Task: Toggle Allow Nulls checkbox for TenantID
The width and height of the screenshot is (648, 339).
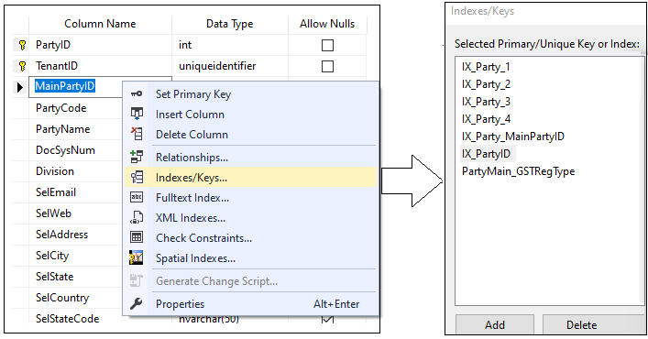Action: tap(327, 66)
